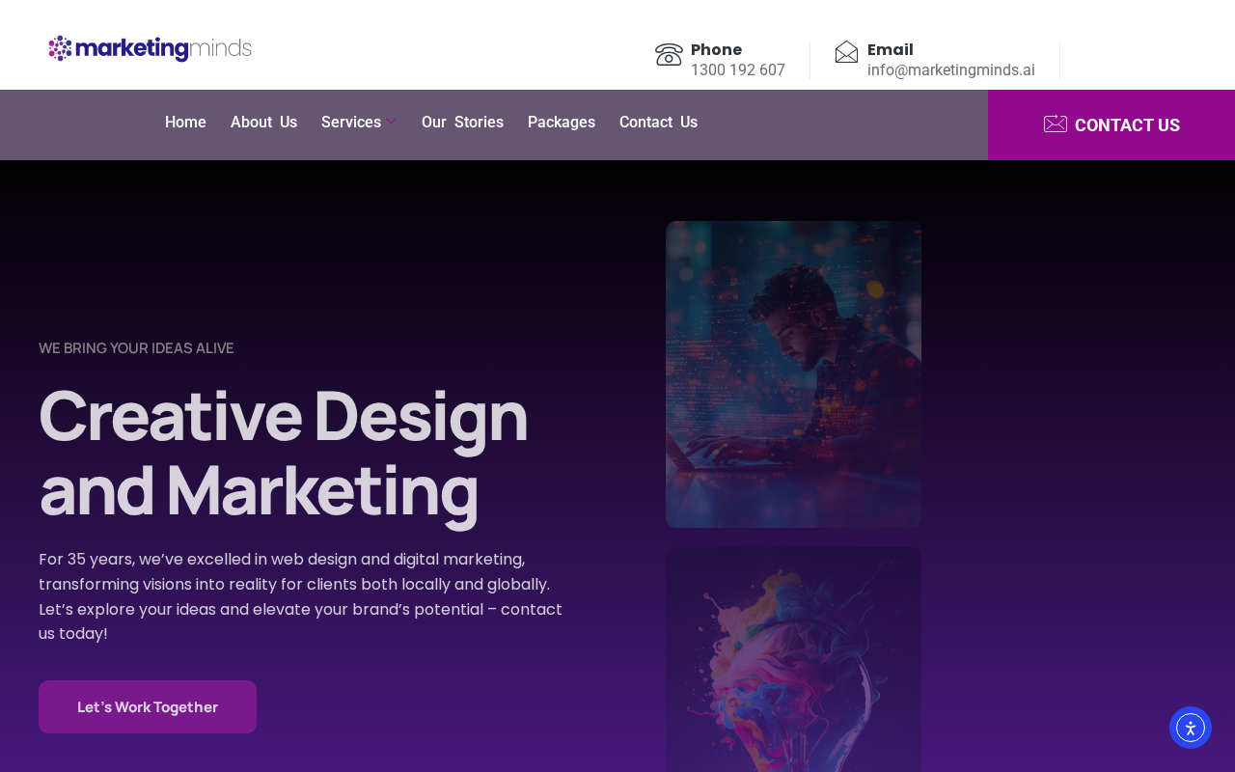
Task: Open the Home menu item
Action: point(185,123)
